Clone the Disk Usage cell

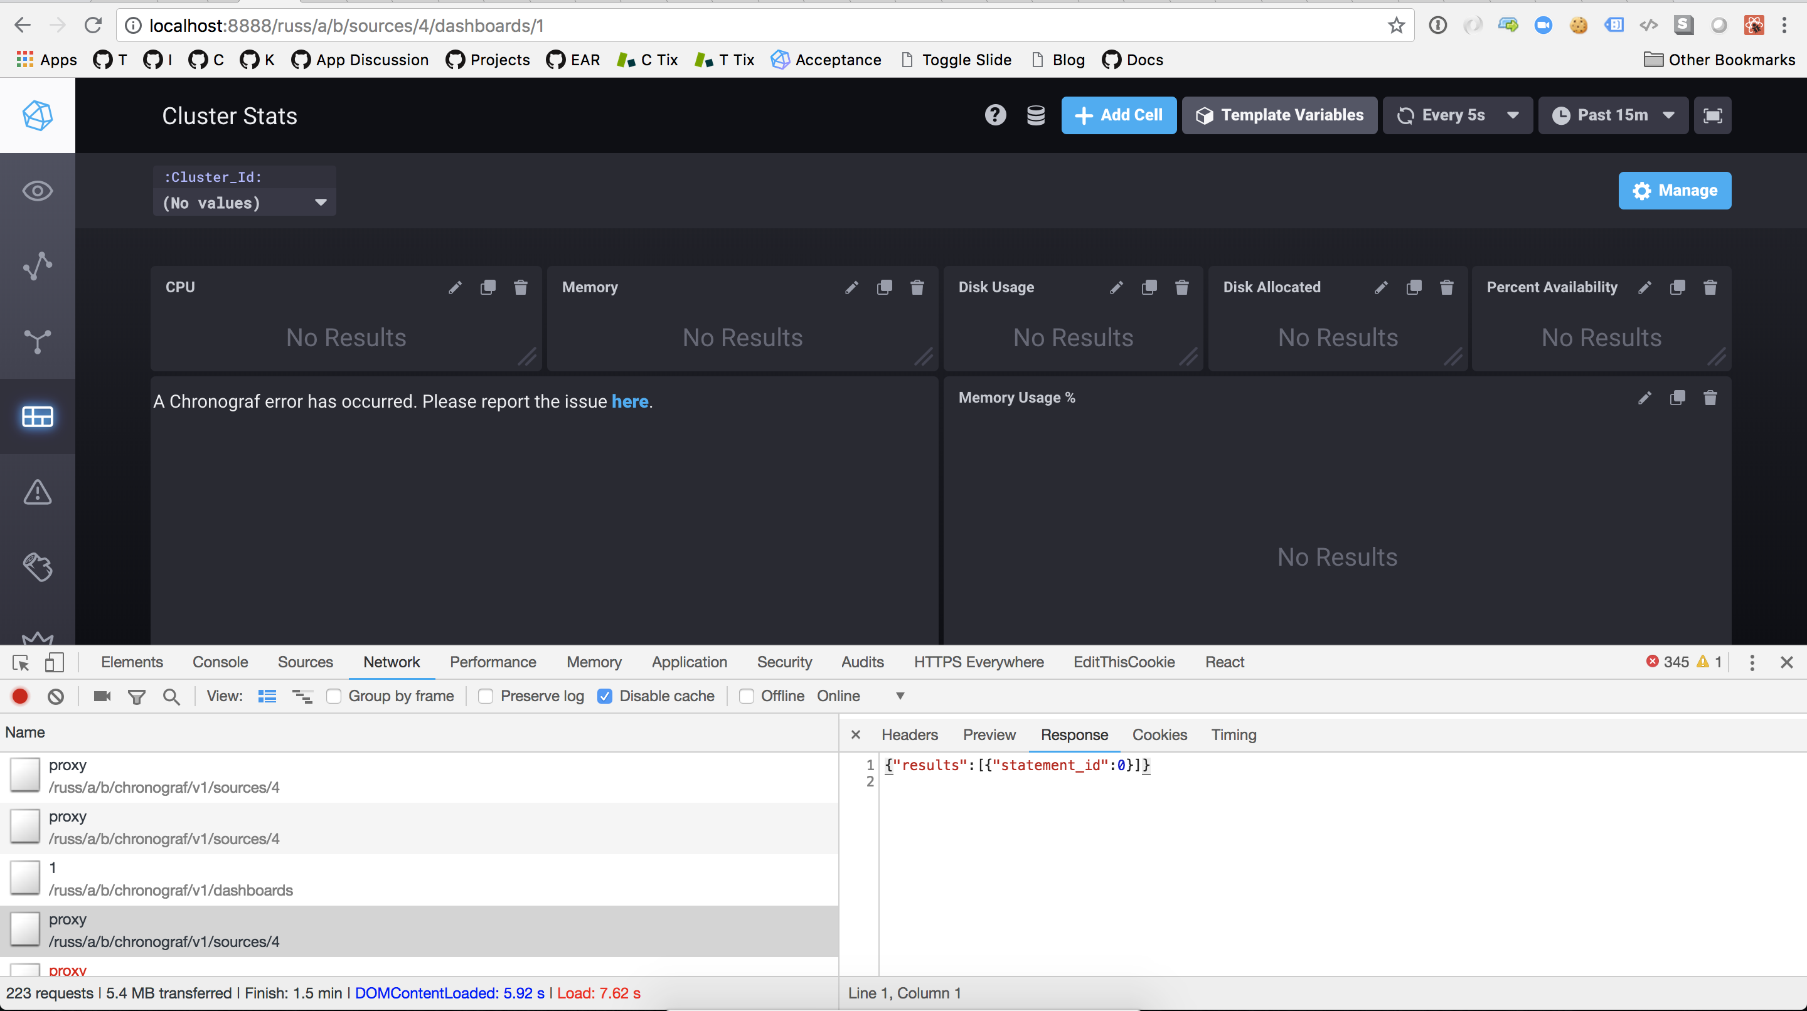1149,287
